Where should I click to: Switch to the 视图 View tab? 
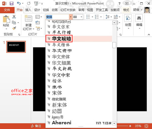pos(90,10)
